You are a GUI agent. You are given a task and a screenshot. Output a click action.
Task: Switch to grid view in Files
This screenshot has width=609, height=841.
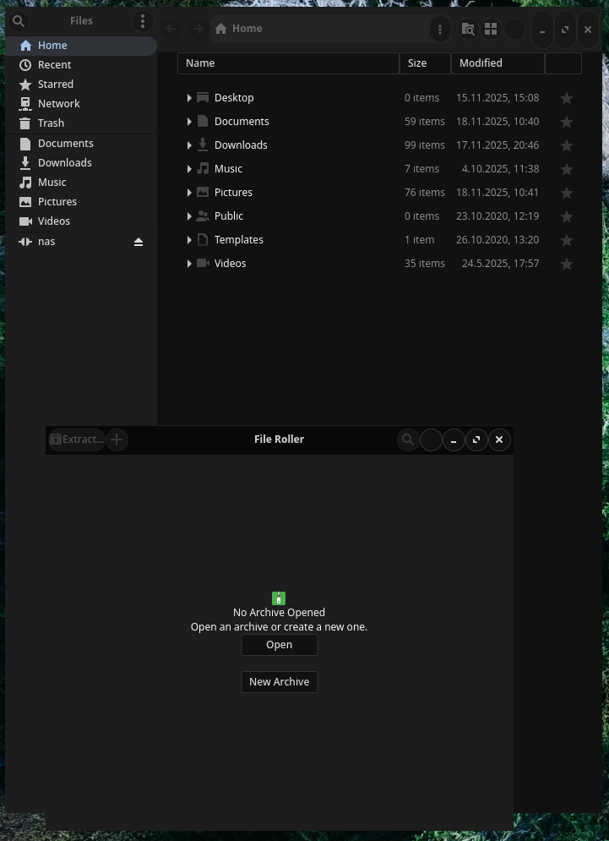[x=491, y=30]
